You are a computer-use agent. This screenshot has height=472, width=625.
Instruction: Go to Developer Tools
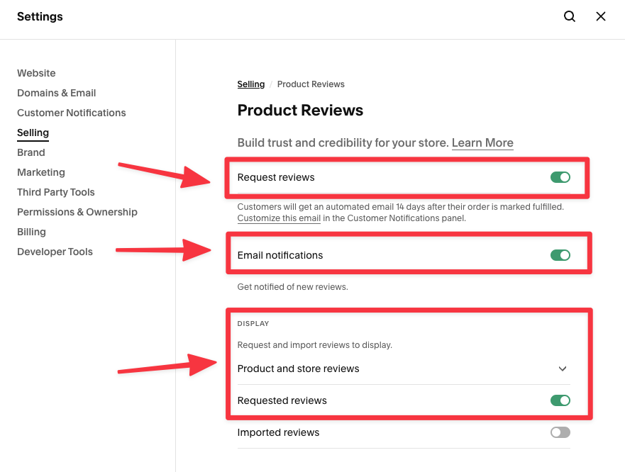pos(55,252)
